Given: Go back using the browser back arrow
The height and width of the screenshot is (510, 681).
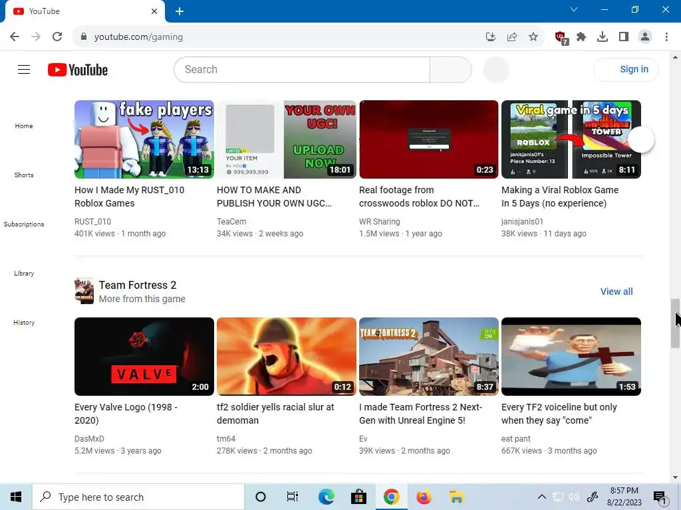Looking at the screenshot, I should [x=15, y=37].
